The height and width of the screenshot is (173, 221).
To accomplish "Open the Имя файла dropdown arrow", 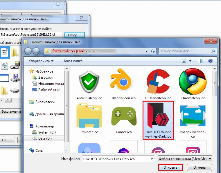I will coord(152,159).
